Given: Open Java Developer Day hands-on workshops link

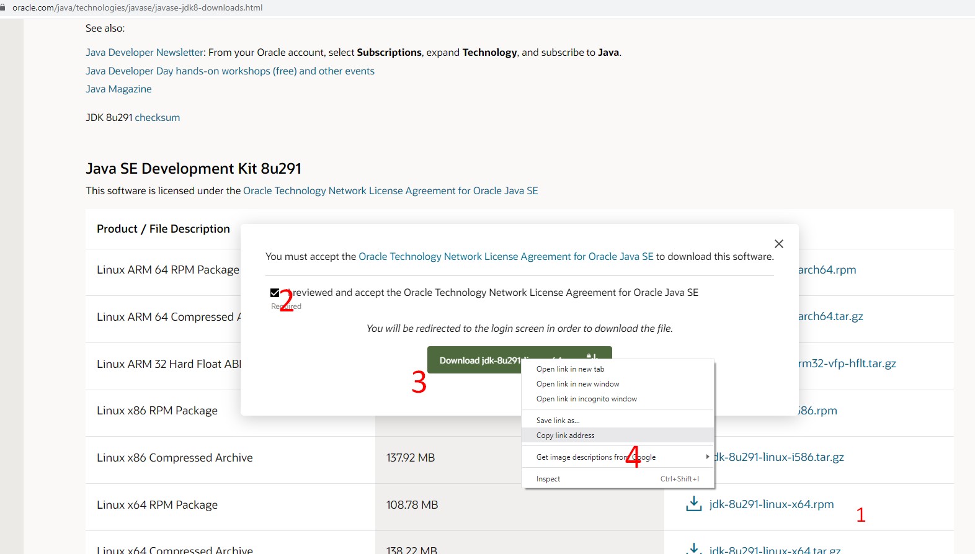Looking at the screenshot, I should pos(230,71).
